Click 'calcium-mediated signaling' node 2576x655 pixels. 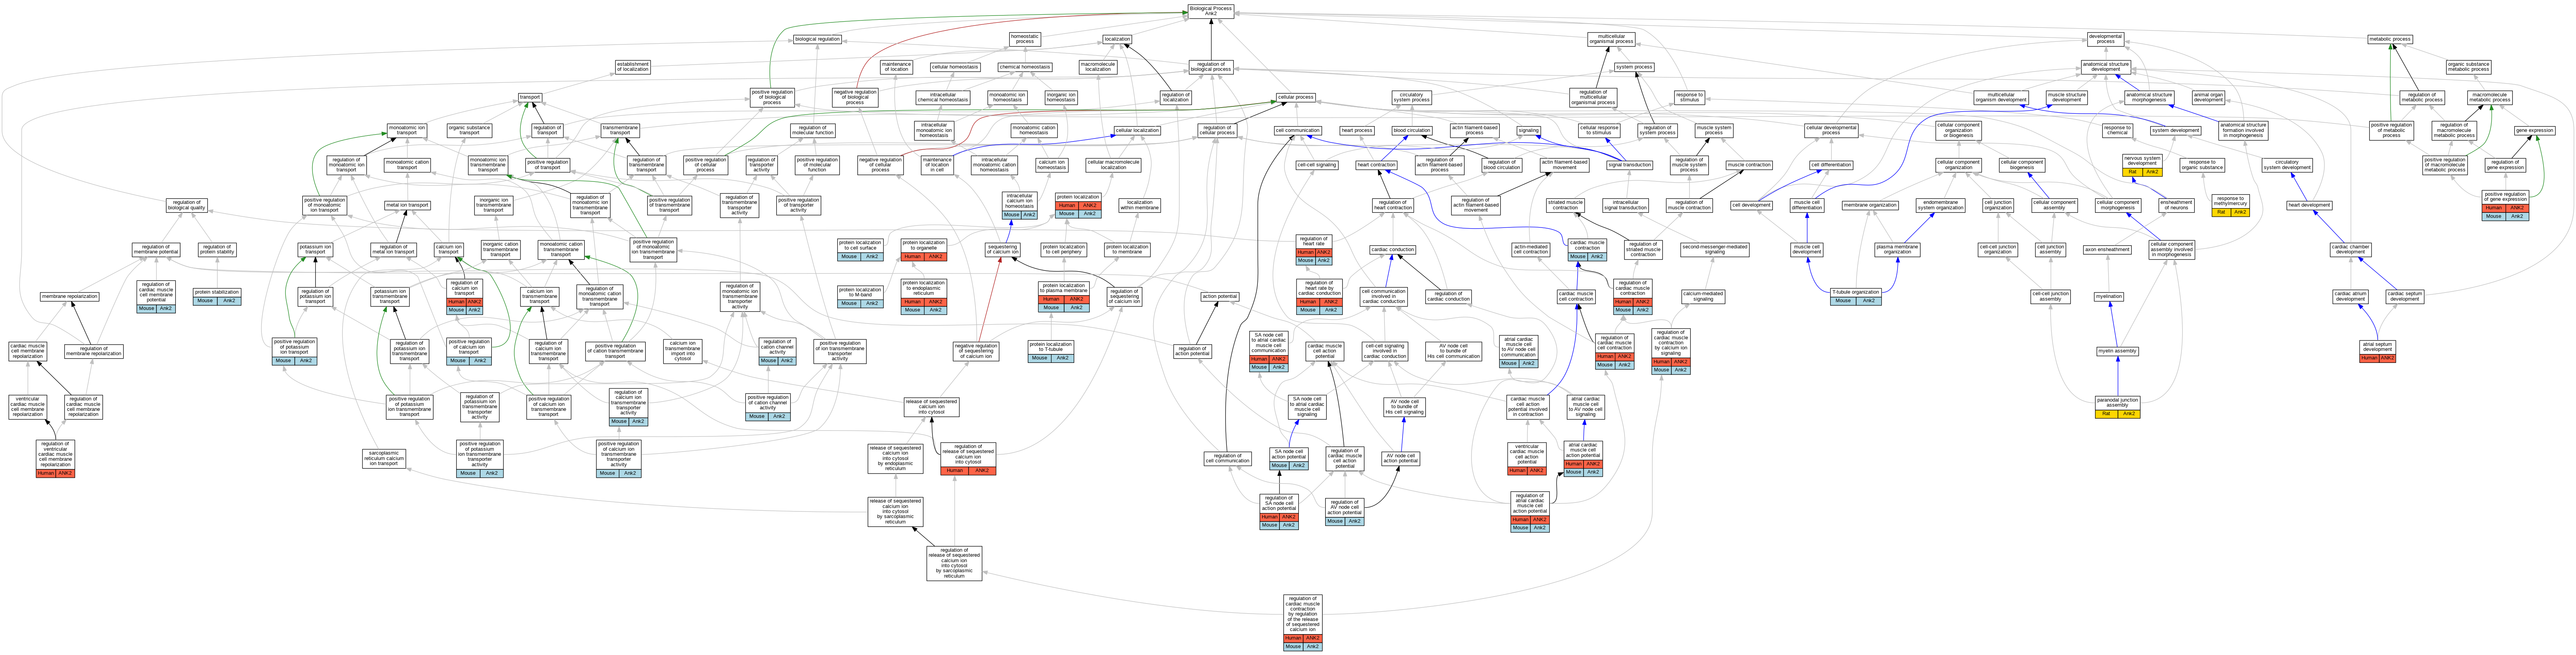1703,296
